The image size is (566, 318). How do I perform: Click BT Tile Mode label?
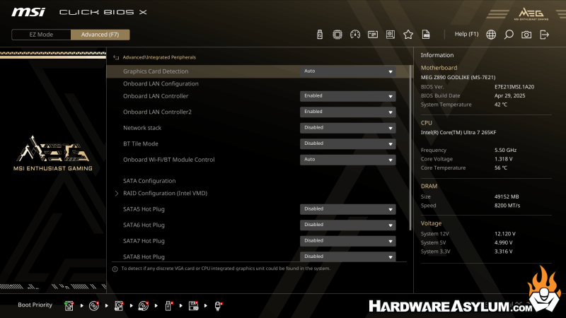click(140, 144)
